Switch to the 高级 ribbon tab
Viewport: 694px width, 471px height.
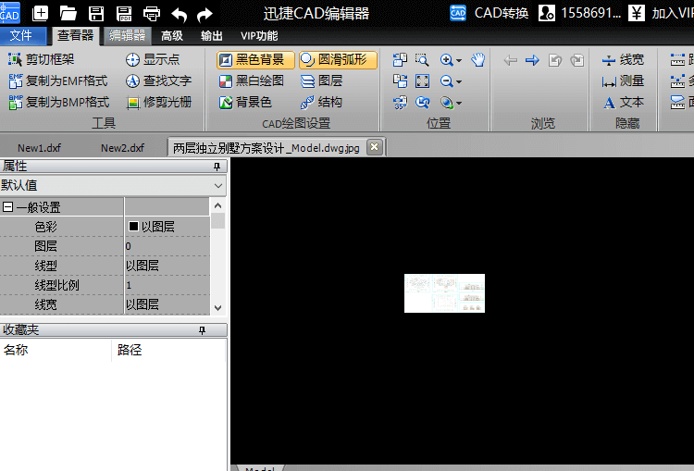tap(172, 36)
